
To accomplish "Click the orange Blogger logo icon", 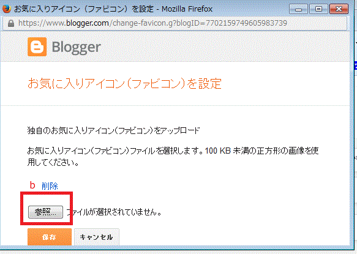I will click(x=37, y=47).
